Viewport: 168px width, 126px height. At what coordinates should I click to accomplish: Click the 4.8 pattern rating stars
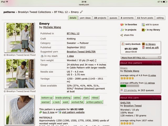pyautogui.click(x=127, y=78)
